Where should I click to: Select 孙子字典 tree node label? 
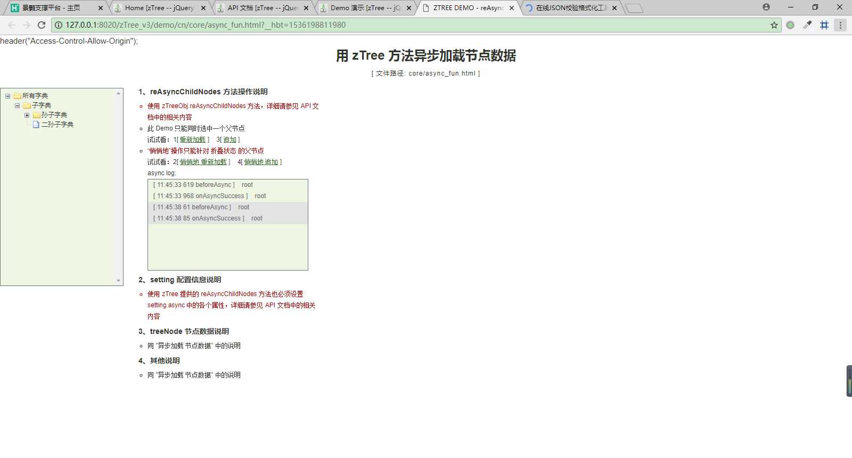[x=54, y=115]
